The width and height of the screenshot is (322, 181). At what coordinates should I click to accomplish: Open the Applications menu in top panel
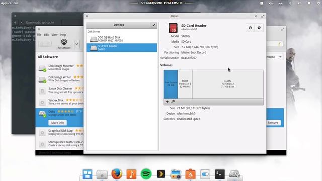tap(10, 3)
